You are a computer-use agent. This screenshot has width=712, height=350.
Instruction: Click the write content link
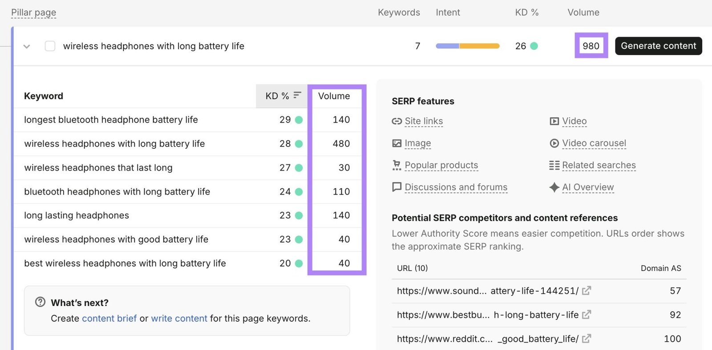coord(179,318)
